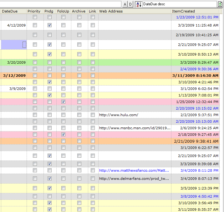Check Priority in the 3/8/2009 4:50:42 PM row
This screenshot has width=224, height=212.
coord(35,196)
